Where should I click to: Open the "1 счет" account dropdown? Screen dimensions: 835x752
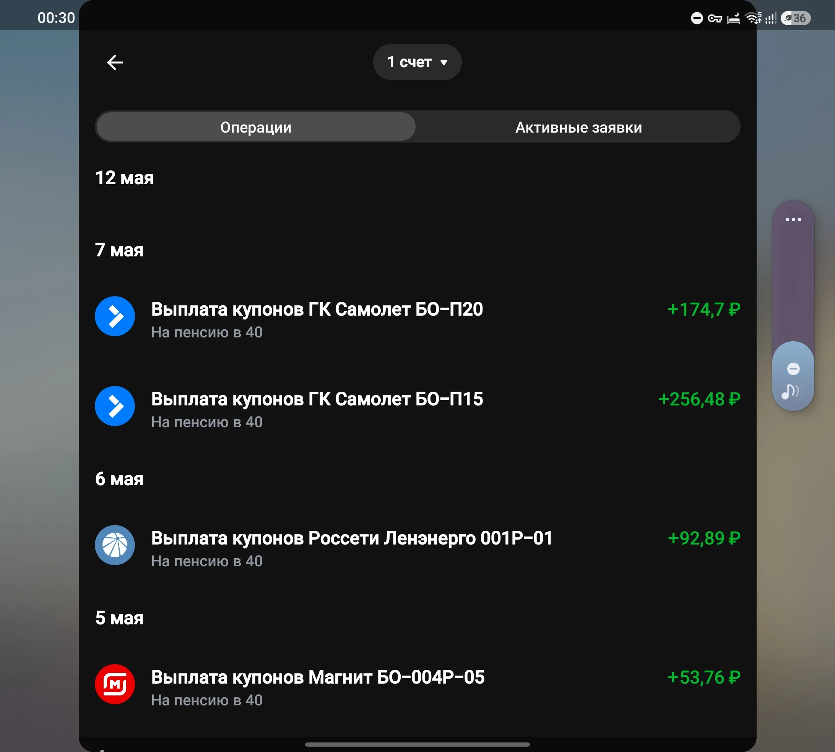[x=417, y=62]
